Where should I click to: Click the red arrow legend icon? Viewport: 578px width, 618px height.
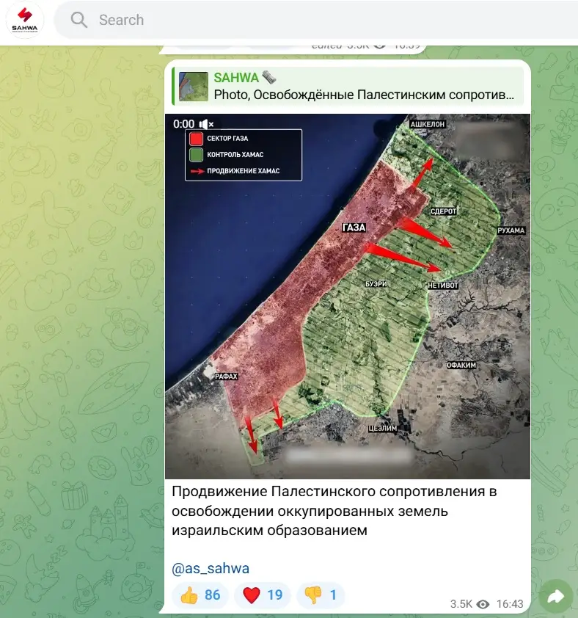(196, 172)
